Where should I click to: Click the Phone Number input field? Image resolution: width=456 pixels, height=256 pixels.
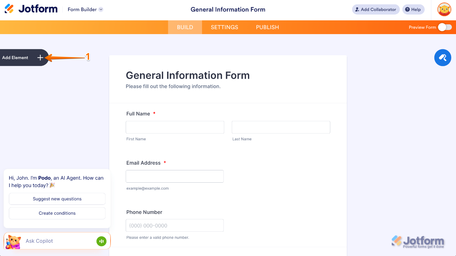174,225
